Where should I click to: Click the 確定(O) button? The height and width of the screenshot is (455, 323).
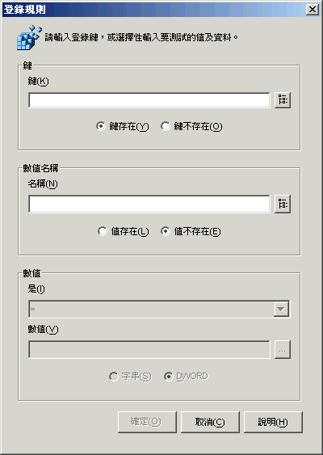click(147, 422)
